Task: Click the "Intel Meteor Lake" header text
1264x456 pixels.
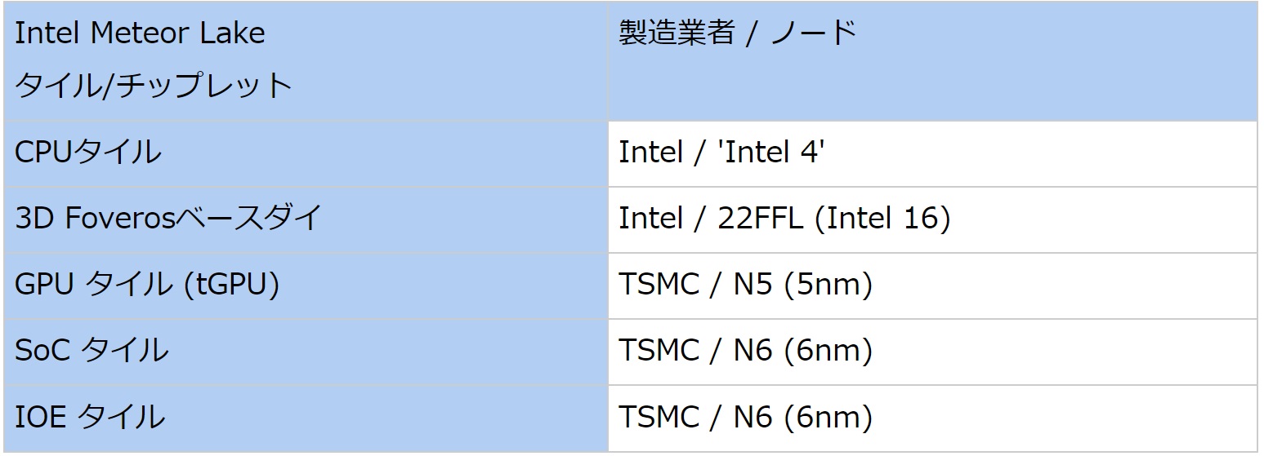Action: pos(140,33)
